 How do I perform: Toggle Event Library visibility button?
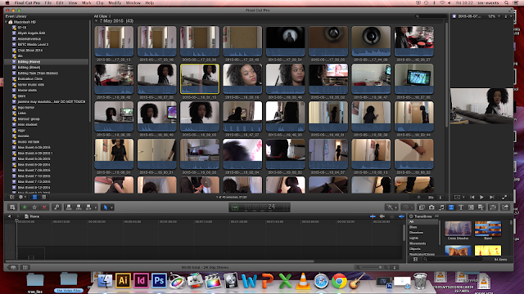pyautogui.click(x=12, y=197)
